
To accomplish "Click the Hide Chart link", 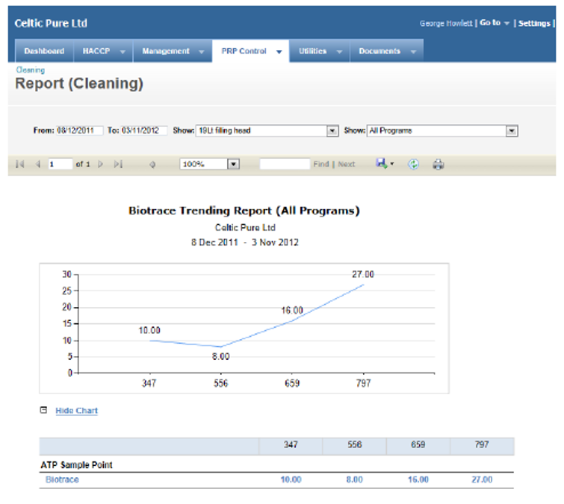I will click(x=76, y=411).
